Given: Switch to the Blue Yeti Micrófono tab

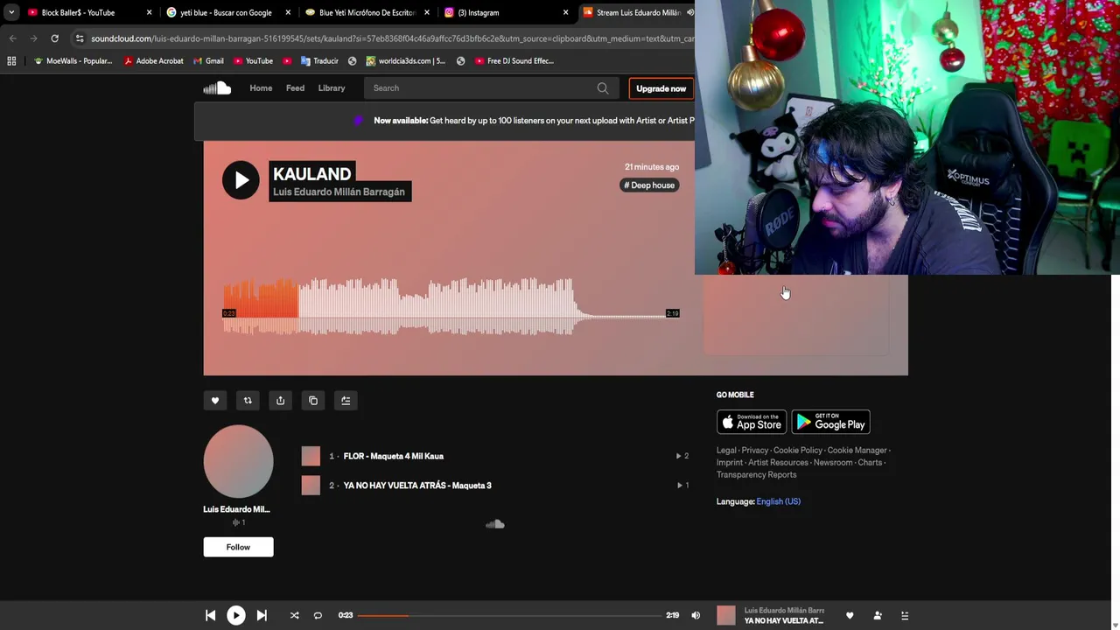Looking at the screenshot, I should (x=367, y=12).
